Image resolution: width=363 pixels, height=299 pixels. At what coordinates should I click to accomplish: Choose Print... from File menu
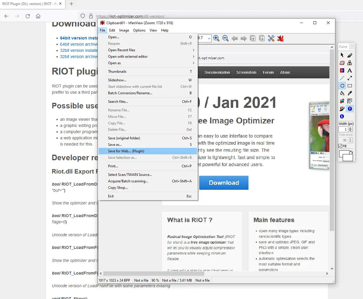click(x=148, y=166)
